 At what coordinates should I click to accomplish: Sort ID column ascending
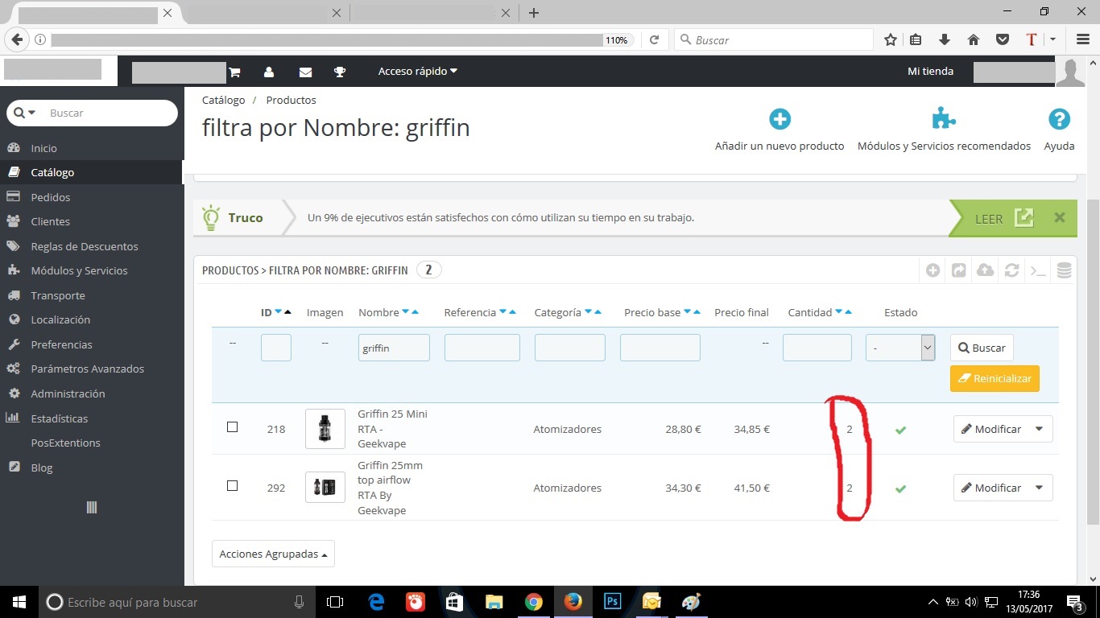pos(287,312)
